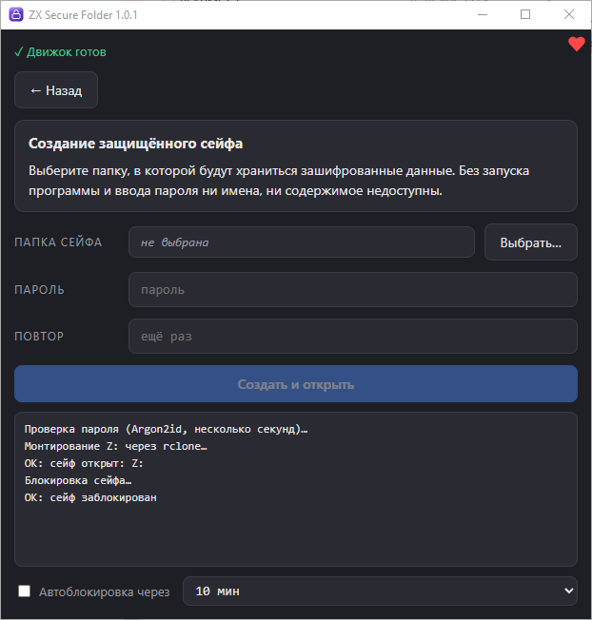This screenshot has width=592, height=620.
Task: Click log line Монтирование Z: через rclone
Action: point(115,446)
